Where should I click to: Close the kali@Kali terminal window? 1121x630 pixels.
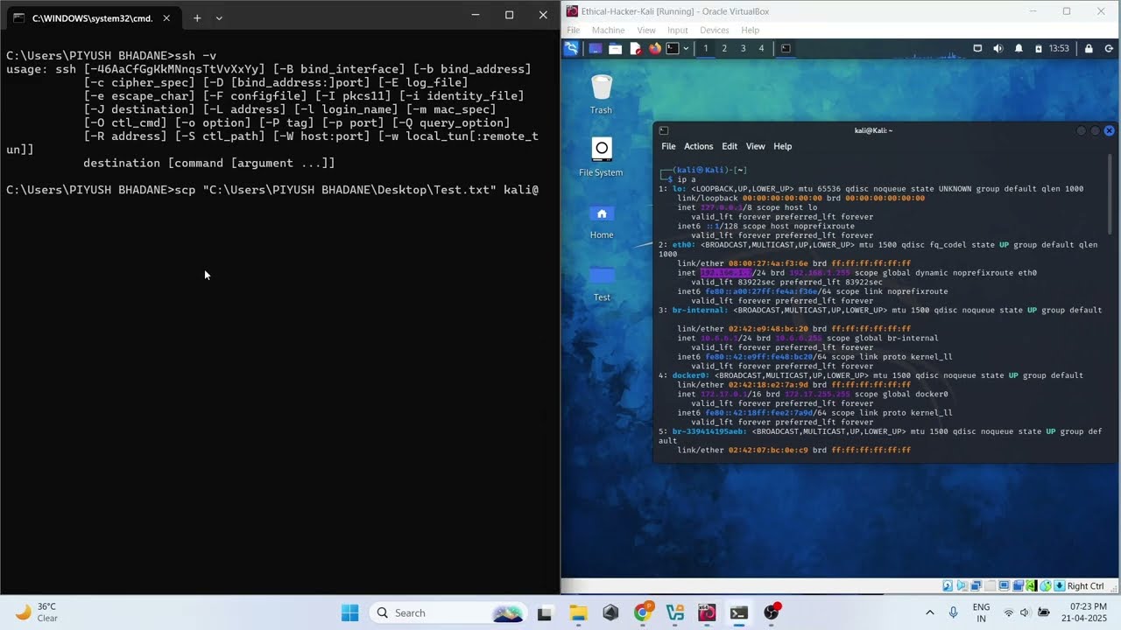click(1109, 130)
